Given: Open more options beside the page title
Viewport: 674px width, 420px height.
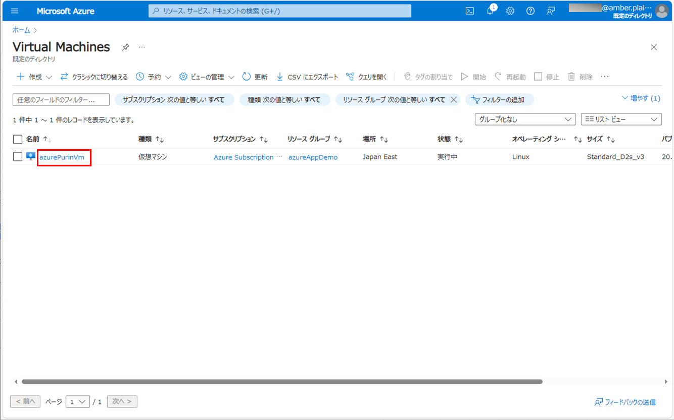Looking at the screenshot, I should click(142, 47).
